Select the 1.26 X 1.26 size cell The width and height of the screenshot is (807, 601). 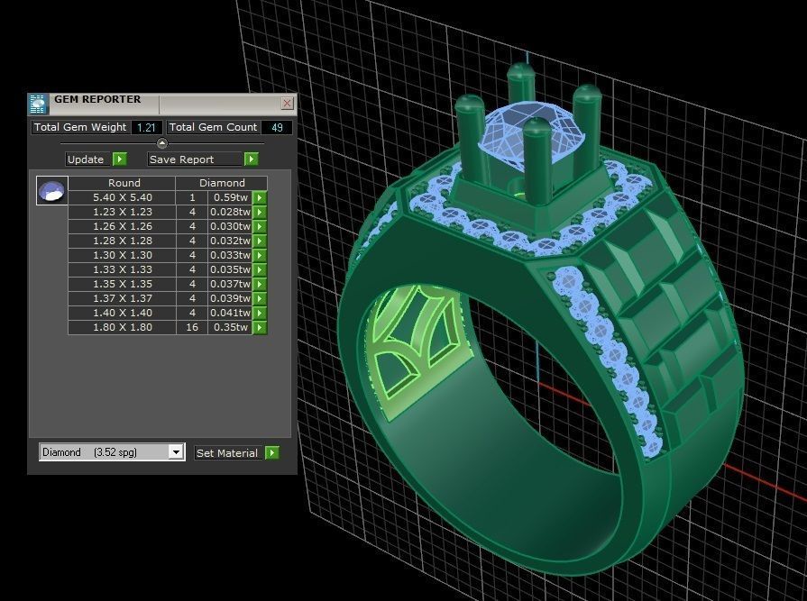pos(122,226)
